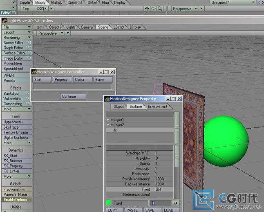The image size is (264, 212).
Task: Click the magnifier zoom viewport icon
Action: point(160,9)
